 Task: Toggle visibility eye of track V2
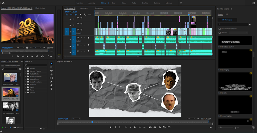click(81, 24)
